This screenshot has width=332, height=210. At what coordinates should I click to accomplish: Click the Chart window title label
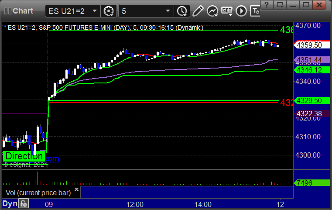23,11
